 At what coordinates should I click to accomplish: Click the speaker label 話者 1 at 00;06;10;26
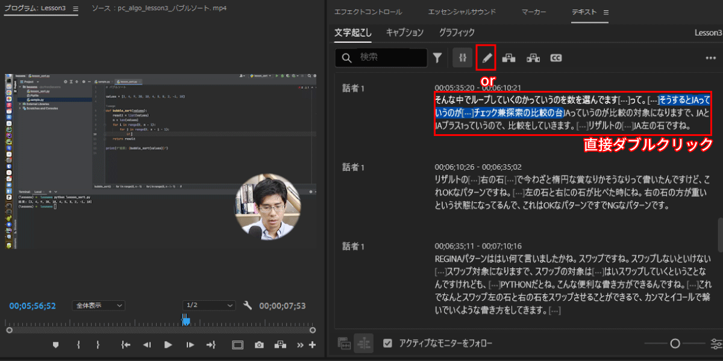coord(354,167)
